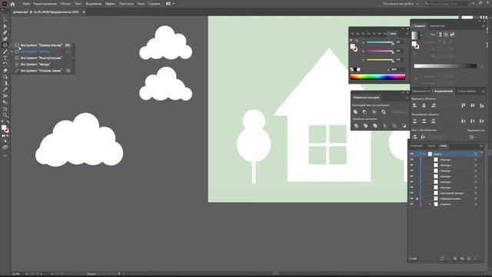Open the Эффект menu
The width and height of the screenshot is (492, 277).
coord(110,4)
